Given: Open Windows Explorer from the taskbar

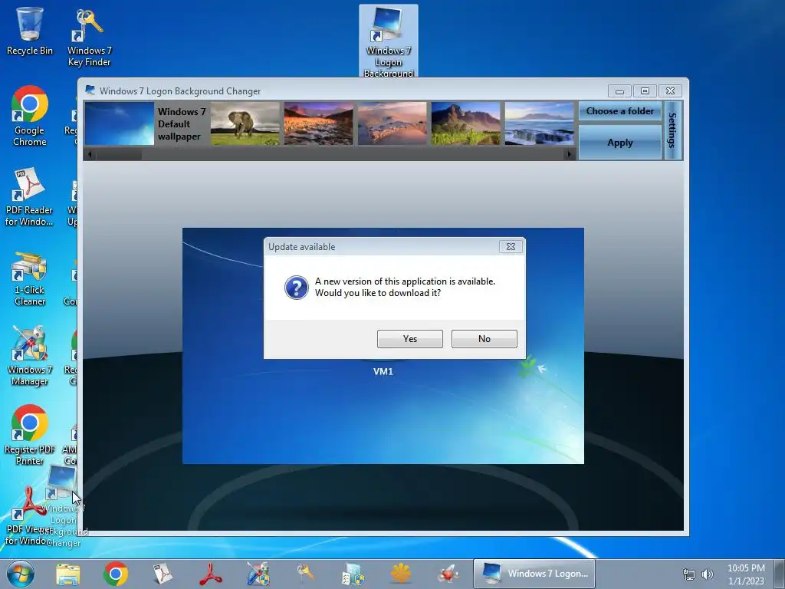Looking at the screenshot, I should [x=67, y=574].
